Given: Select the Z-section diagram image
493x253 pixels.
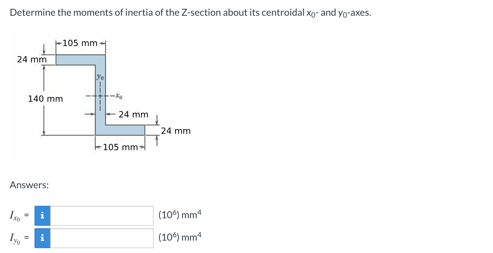Looking at the screenshot, I should coord(101,97).
